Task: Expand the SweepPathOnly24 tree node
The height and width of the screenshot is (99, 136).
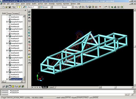Action: [7, 22]
